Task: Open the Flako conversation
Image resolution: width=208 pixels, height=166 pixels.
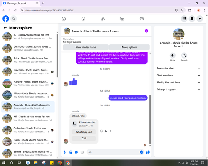Action: pyautogui.click(x=28, y=142)
